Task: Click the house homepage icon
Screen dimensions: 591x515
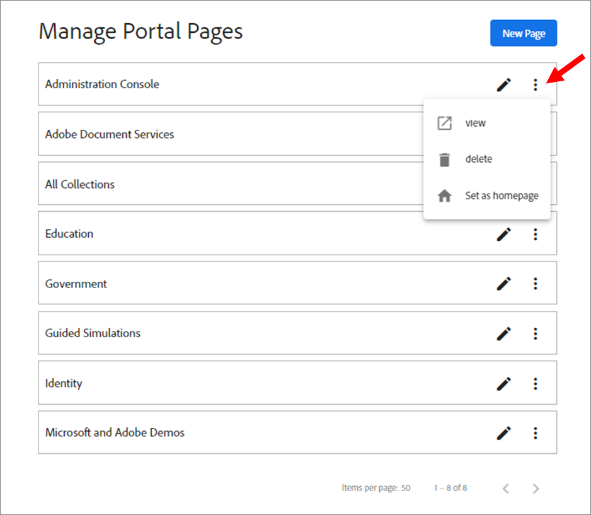Action: (x=444, y=195)
